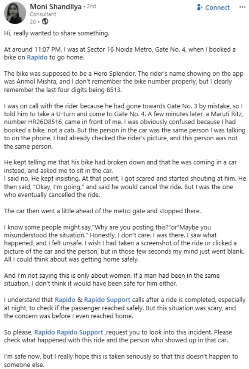This screenshot has height=369, width=249.
Task: Click the sentence starting "The car then went"
Action: [x=102, y=211]
